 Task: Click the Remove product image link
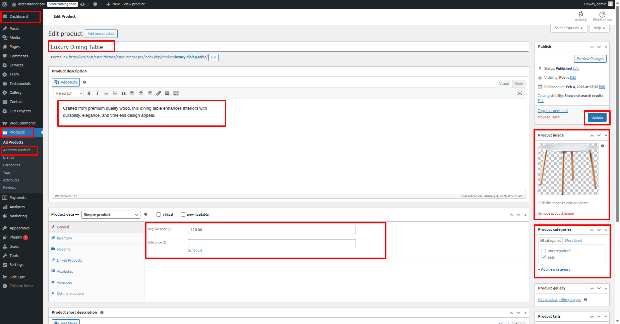(x=555, y=214)
